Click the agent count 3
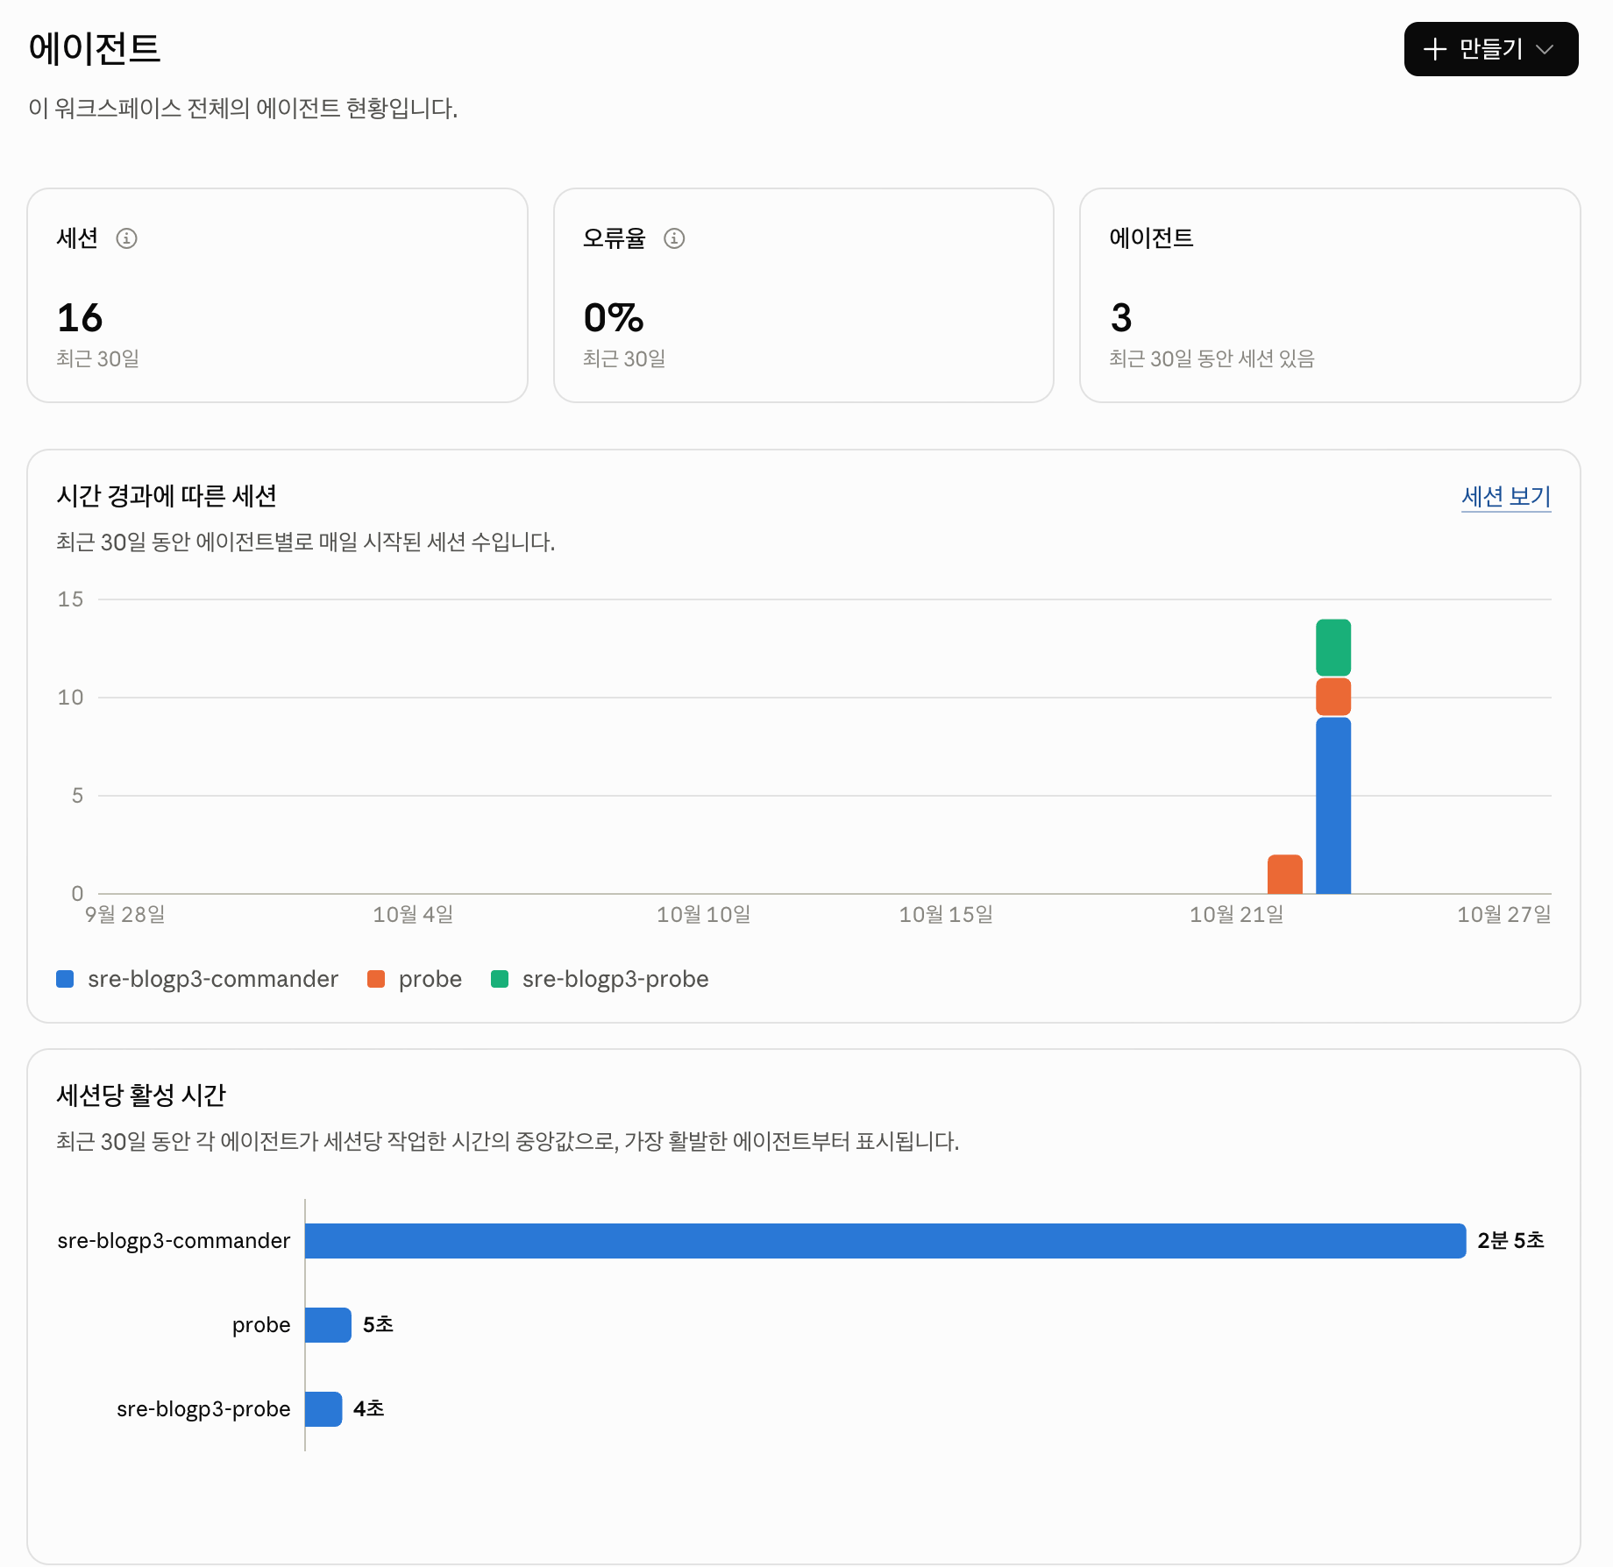 point(1121,317)
